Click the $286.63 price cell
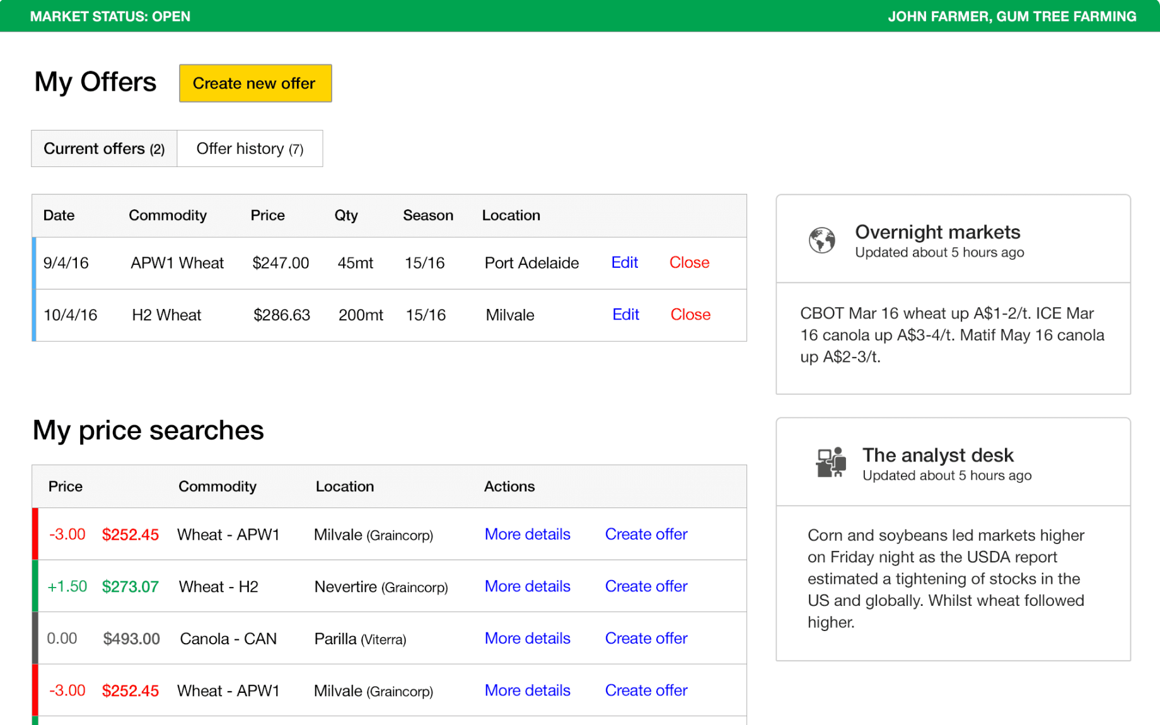The width and height of the screenshot is (1160, 725). click(x=282, y=315)
